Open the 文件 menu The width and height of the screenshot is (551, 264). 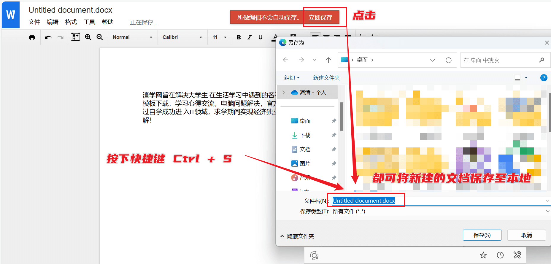pyautogui.click(x=34, y=22)
